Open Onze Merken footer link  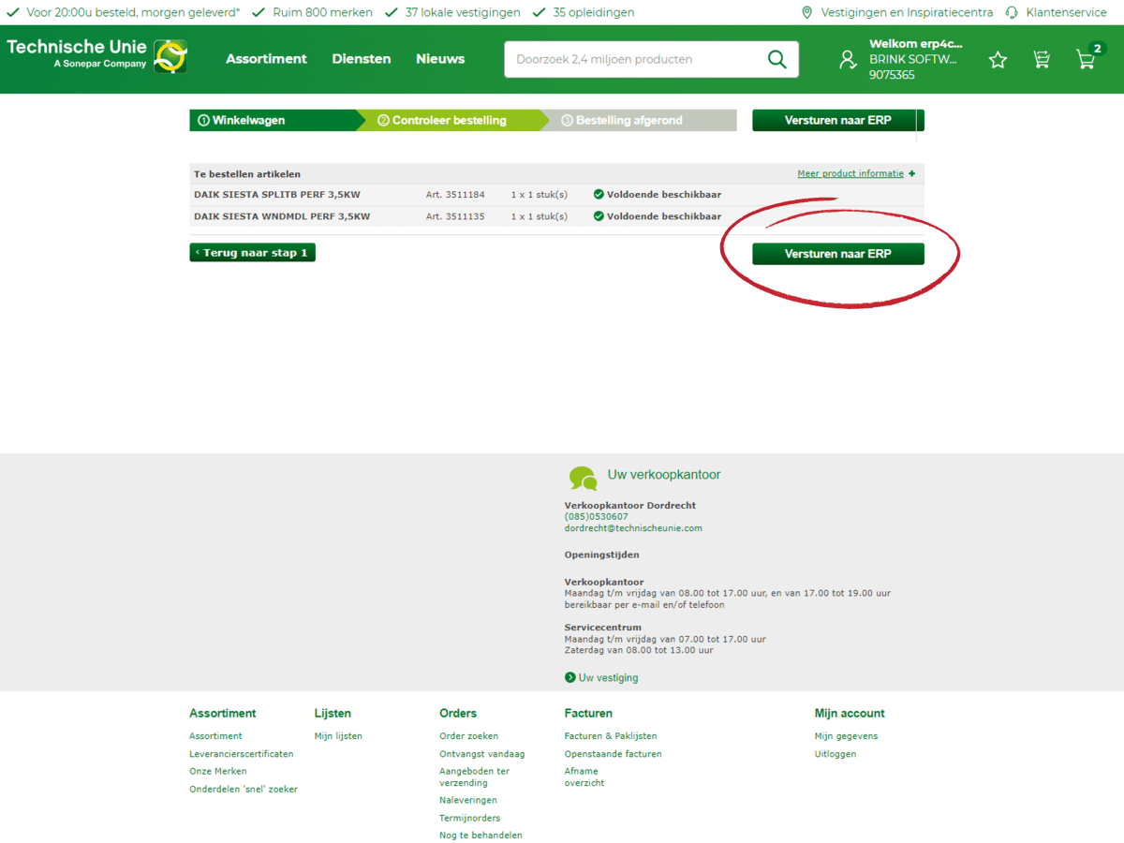(218, 772)
